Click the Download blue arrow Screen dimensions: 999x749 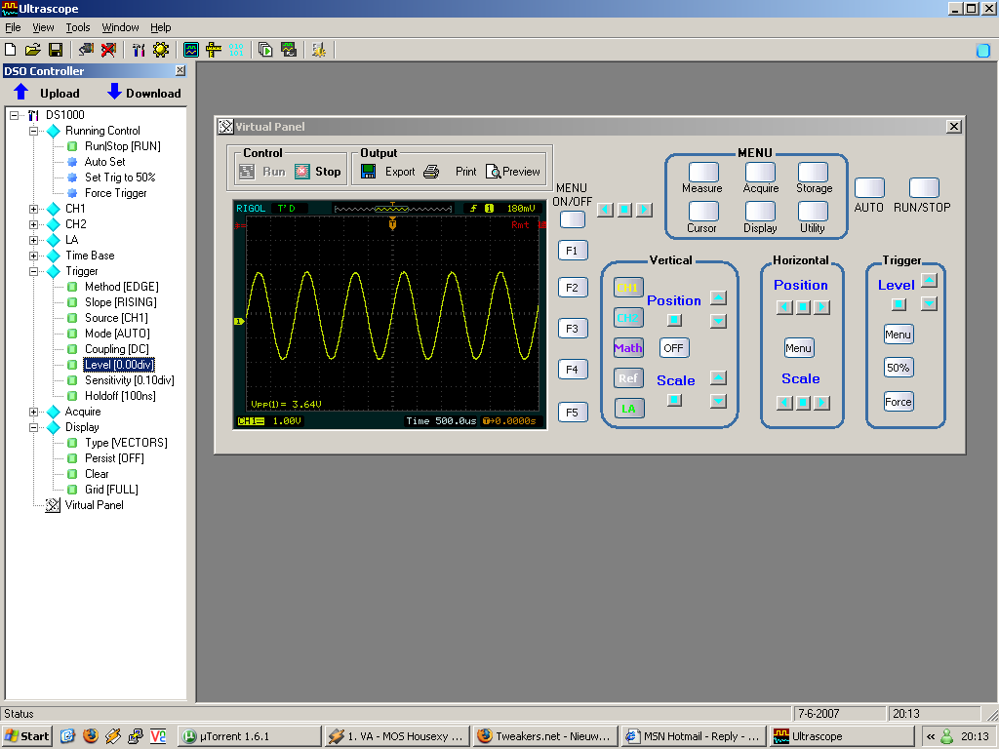click(x=114, y=93)
